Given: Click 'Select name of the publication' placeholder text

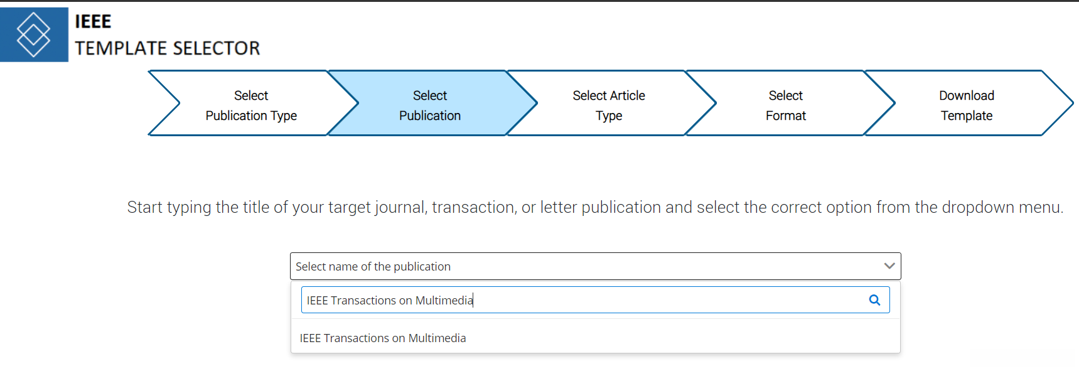Looking at the screenshot, I should pyautogui.click(x=373, y=267).
